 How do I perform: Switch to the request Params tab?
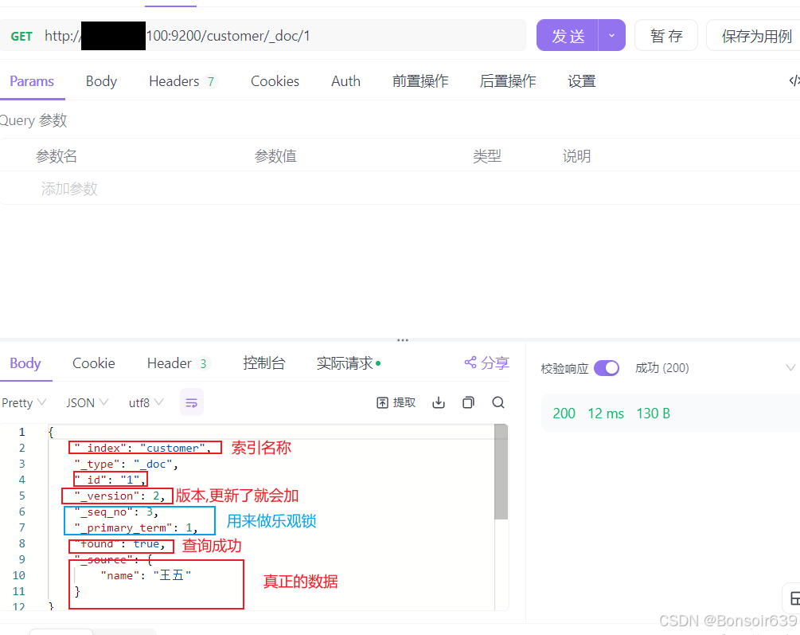tap(32, 81)
